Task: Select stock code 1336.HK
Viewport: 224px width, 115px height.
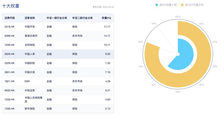Action: pos(10,109)
